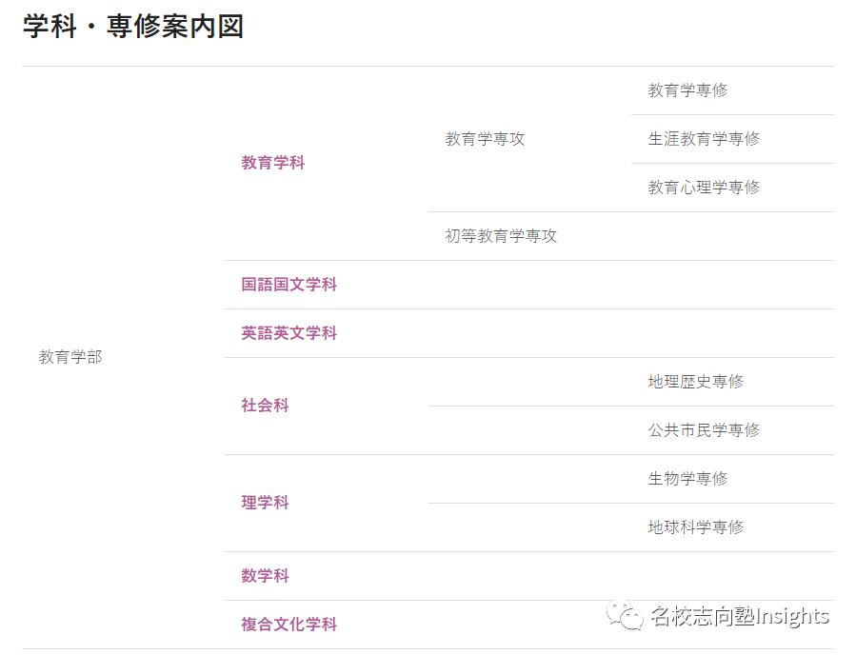Click the WeChat logo in watermark

625,616
